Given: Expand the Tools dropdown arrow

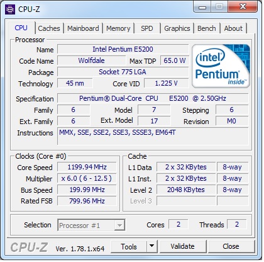Looking at the screenshot, I should [x=152, y=246].
